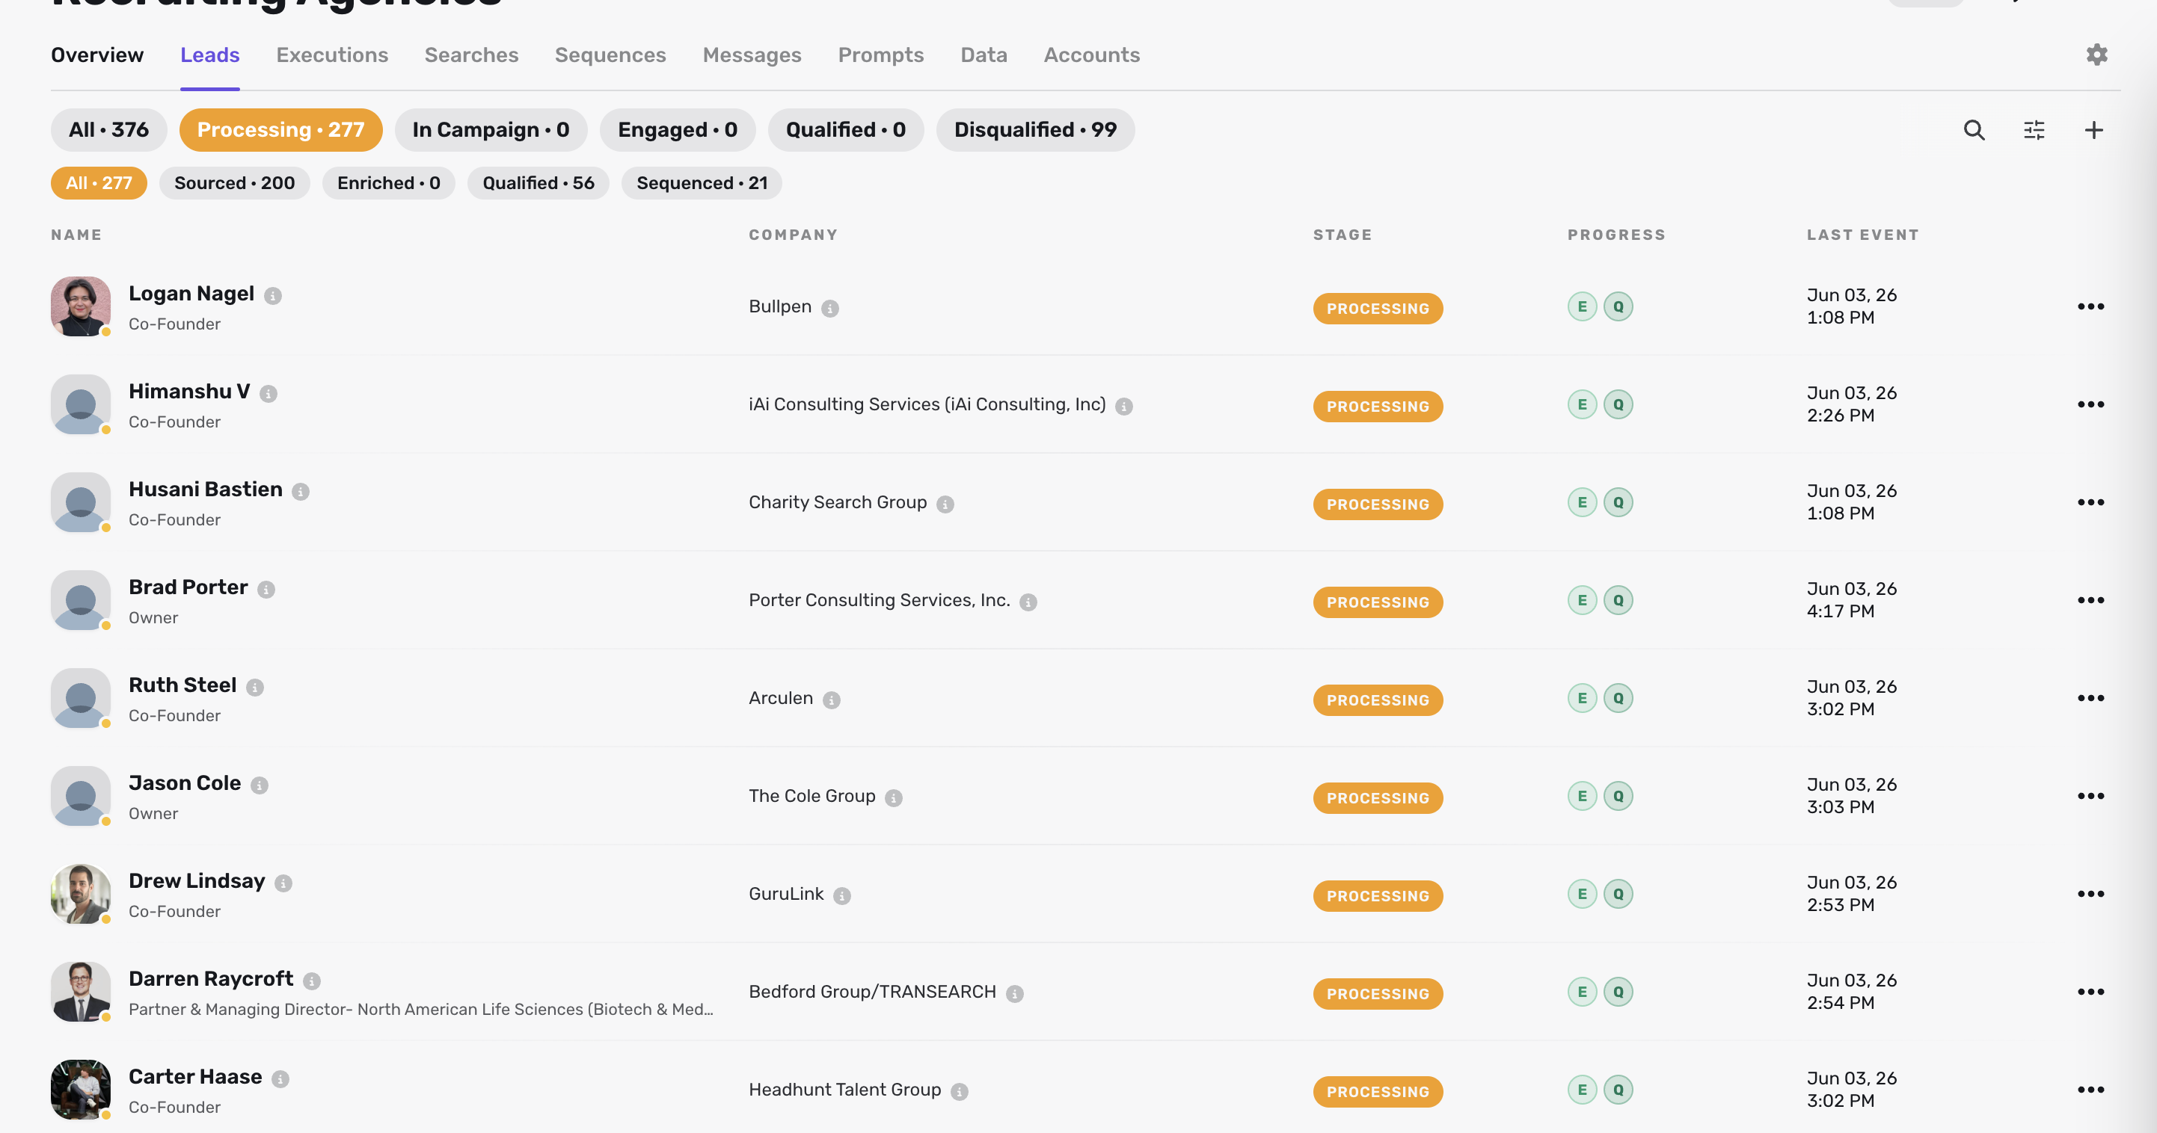Select the All · 277 sub-filter
This screenshot has height=1133, width=2157.
[99, 183]
